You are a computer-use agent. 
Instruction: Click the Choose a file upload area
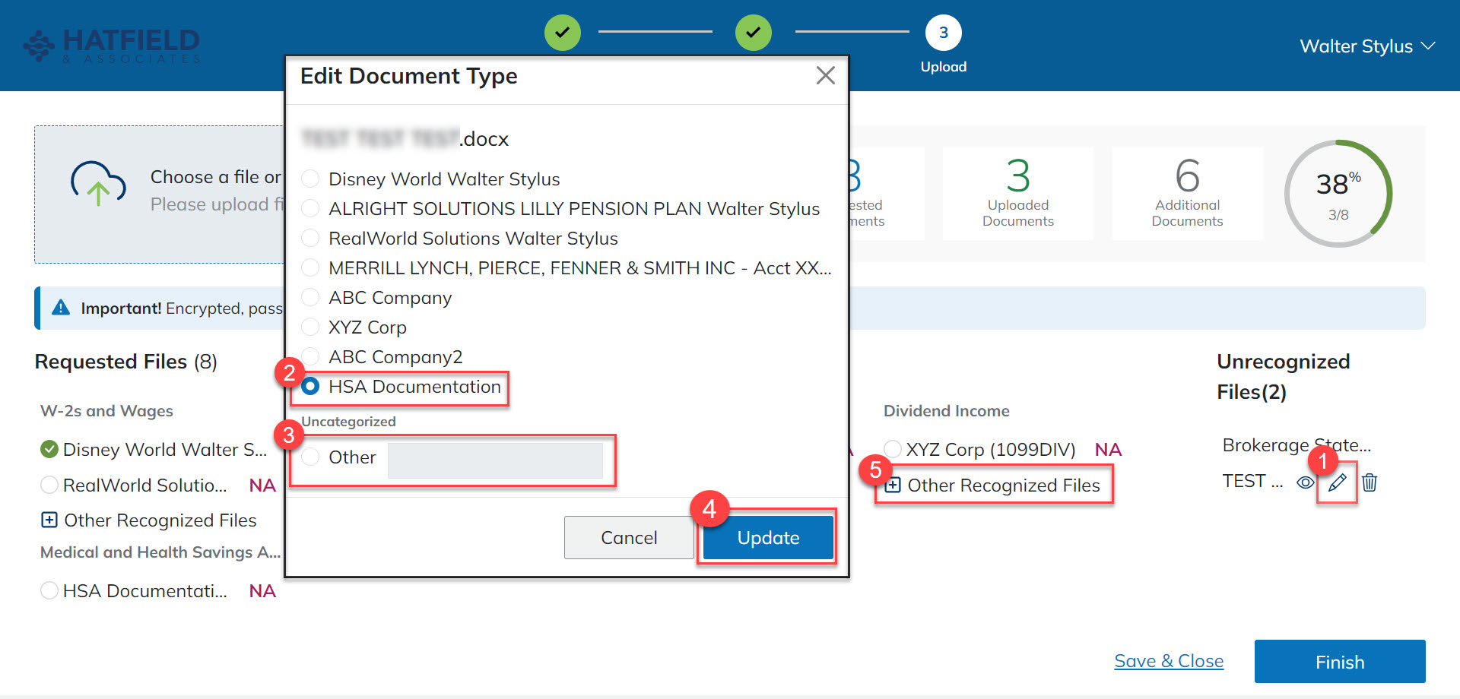click(160, 195)
